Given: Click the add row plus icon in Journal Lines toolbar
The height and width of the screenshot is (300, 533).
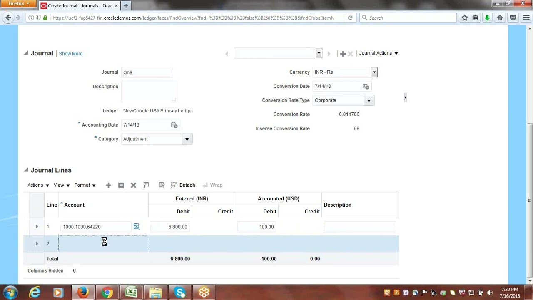Looking at the screenshot, I should point(108,185).
